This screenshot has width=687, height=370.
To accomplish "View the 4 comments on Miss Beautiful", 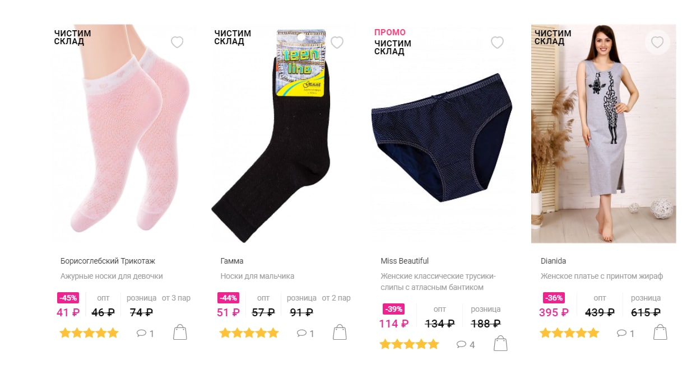I will tap(466, 345).
